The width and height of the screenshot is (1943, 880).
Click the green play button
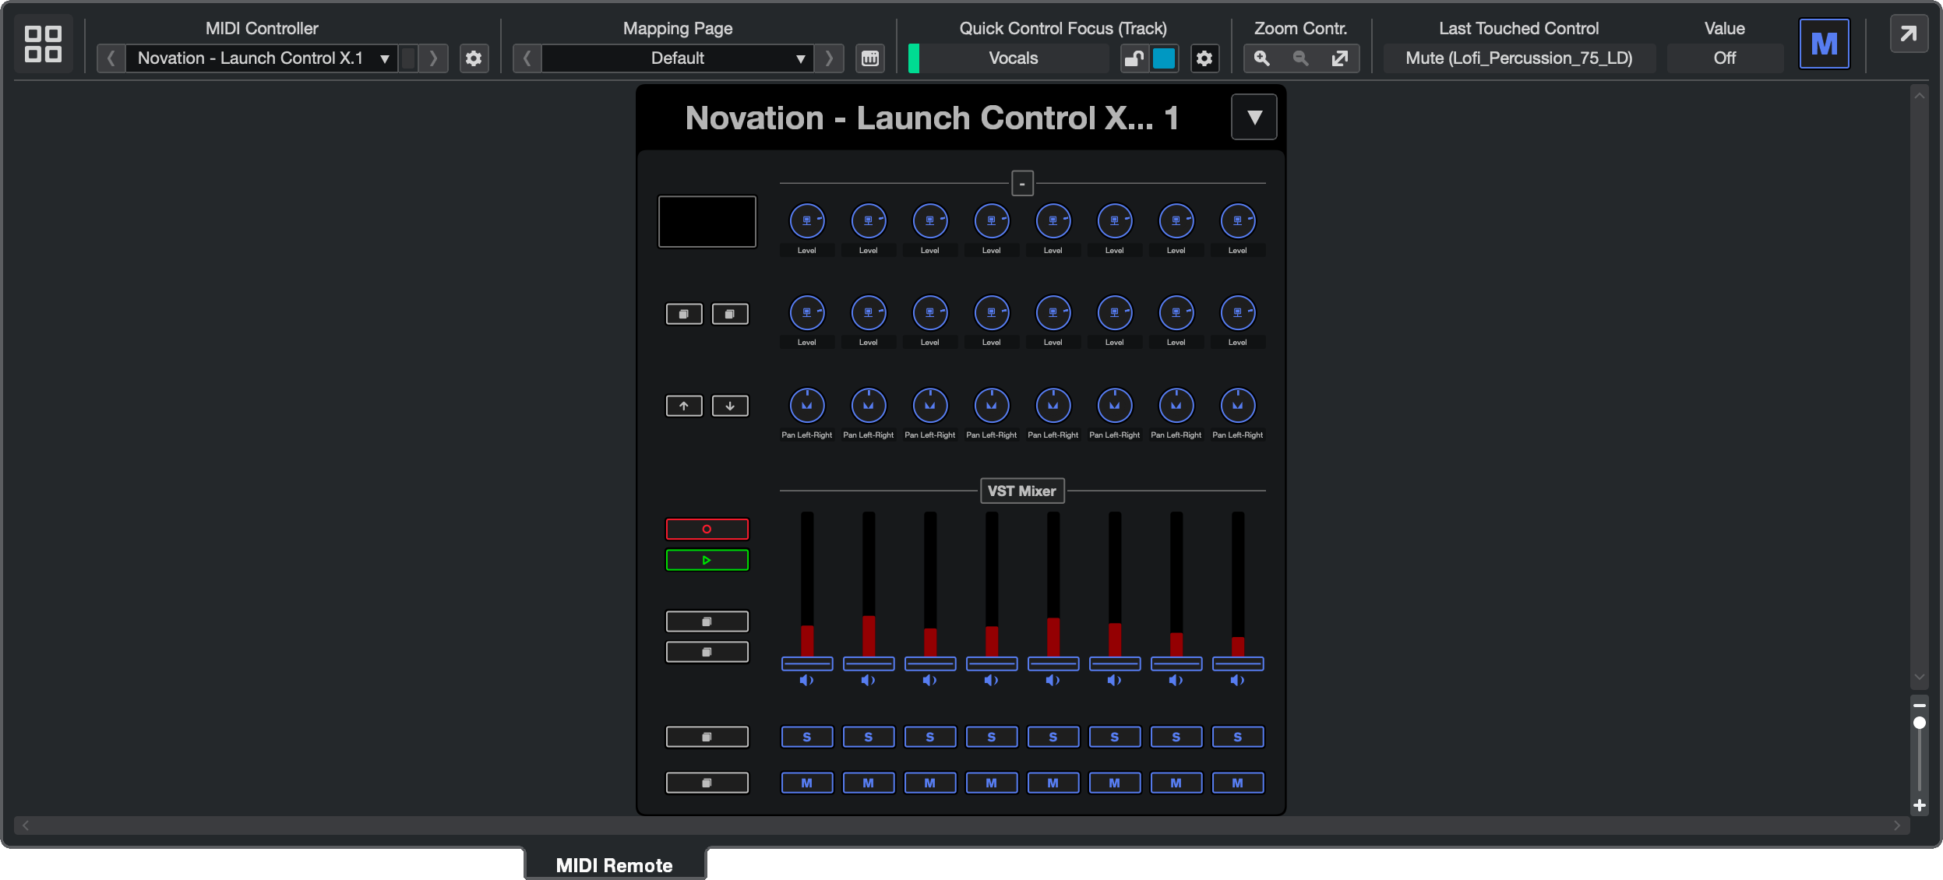point(707,560)
